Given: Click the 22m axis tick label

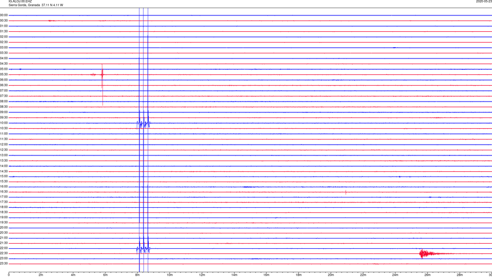Looking at the screenshot, I should (363, 275).
